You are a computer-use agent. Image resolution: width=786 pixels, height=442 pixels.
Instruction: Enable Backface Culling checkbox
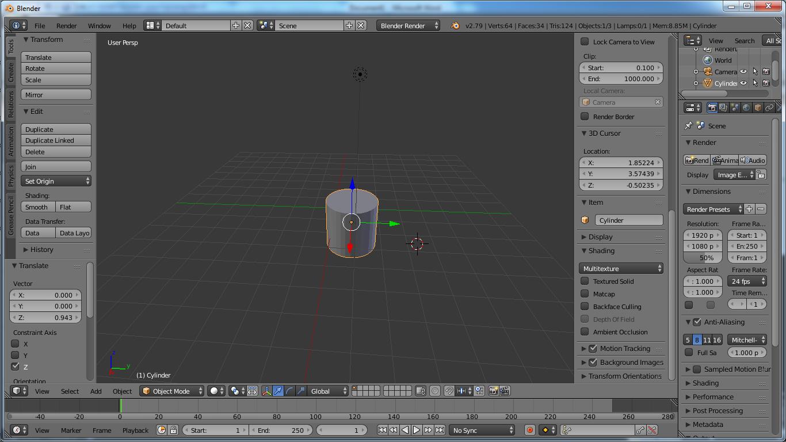pyautogui.click(x=585, y=306)
